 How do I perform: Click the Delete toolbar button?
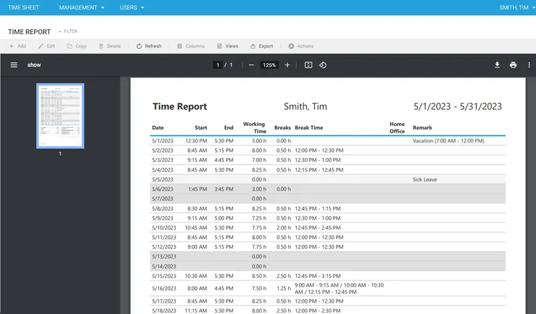110,46
